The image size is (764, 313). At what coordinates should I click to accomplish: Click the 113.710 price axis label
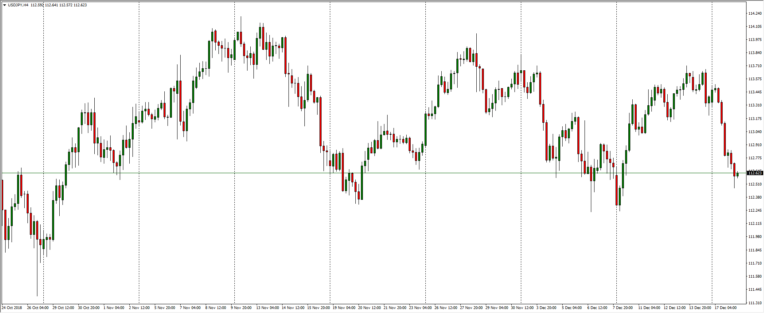point(754,66)
